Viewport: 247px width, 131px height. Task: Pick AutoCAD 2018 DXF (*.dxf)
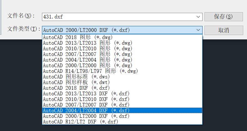click(x=122, y=88)
